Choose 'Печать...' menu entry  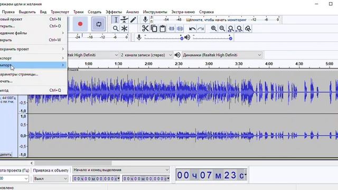(x=33, y=81)
